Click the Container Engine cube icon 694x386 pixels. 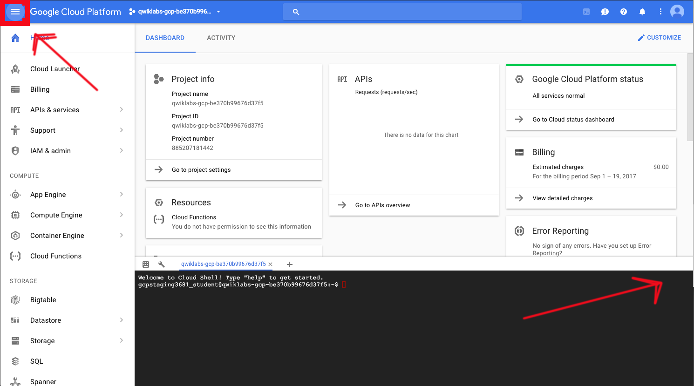pos(15,236)
